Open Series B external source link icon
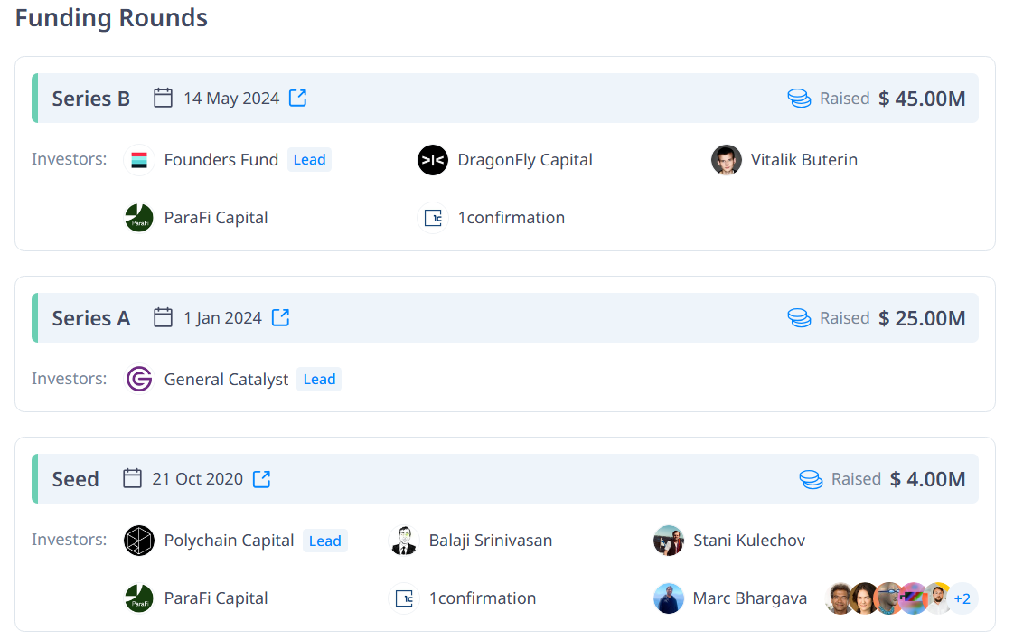 pos(298,98)
